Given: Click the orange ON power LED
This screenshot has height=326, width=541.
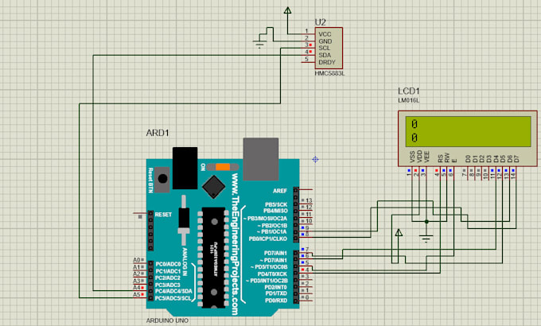Looking at the screenshot, I should [223, 167].
